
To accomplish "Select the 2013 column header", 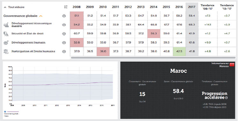I will pos(141,7).
